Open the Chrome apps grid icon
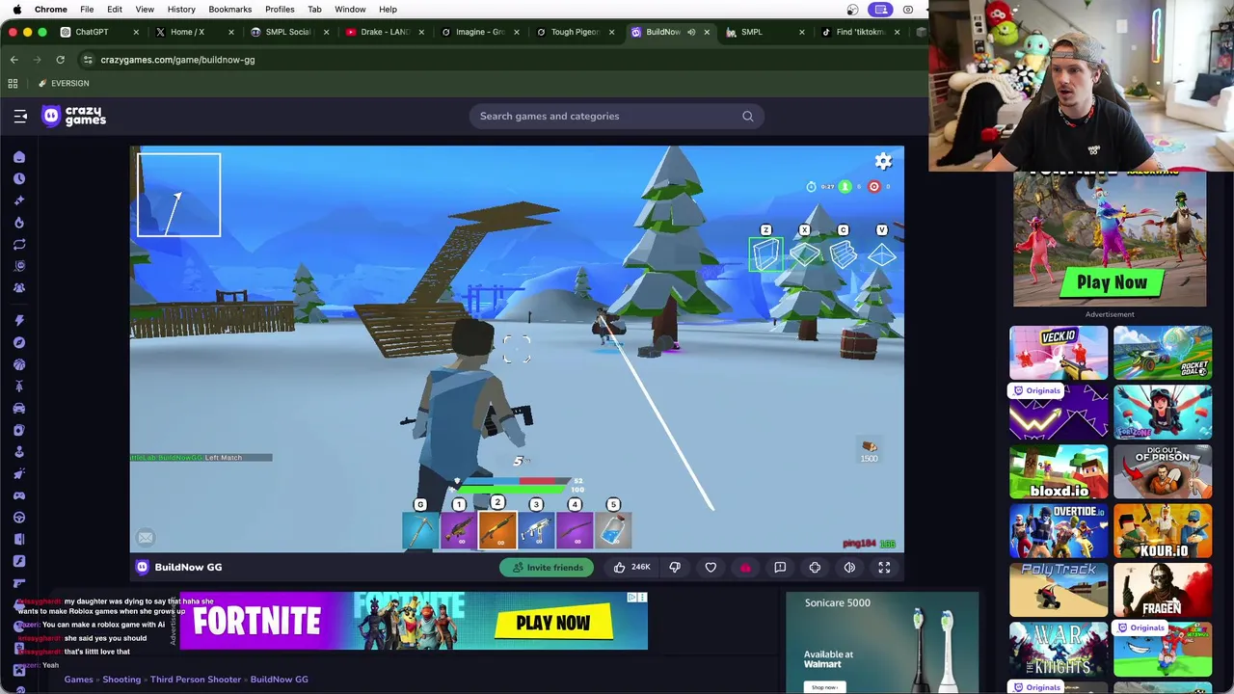Image resolution: width=1234 pixels, height=694 pixels. click(x=13, y=84)
